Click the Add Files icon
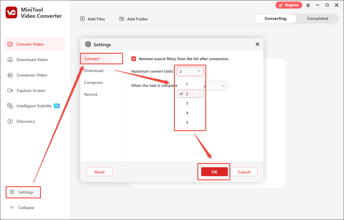 [x=82, y=18]
